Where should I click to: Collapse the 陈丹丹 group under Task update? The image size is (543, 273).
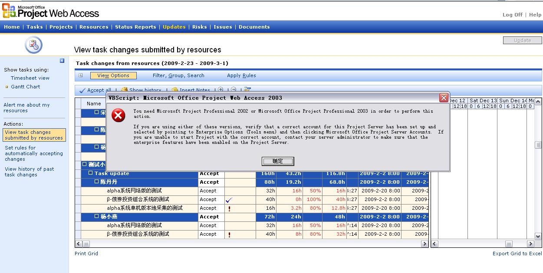tap(97, 182)
